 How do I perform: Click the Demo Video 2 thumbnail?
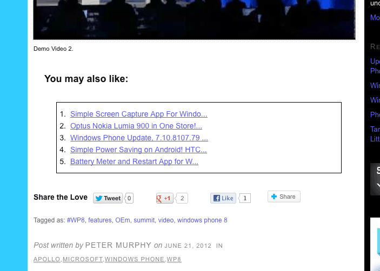(195, 19)
